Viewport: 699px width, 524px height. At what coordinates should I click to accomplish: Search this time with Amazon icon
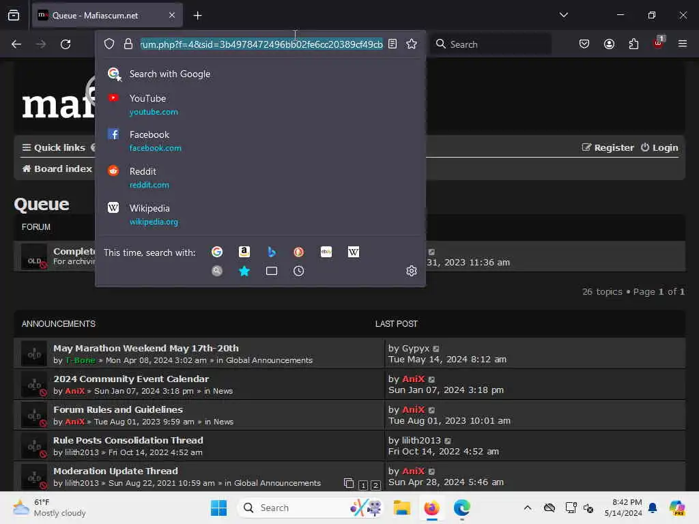(x=244, y=252)
